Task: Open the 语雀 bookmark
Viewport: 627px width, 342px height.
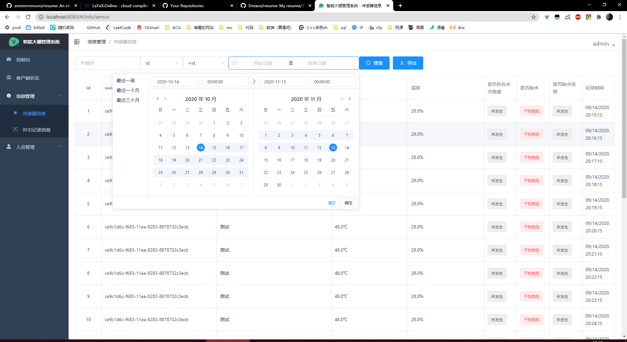Action: (437, 27)
